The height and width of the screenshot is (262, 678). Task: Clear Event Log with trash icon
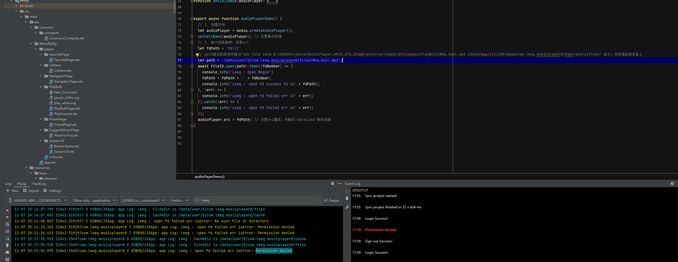[347, 198]
